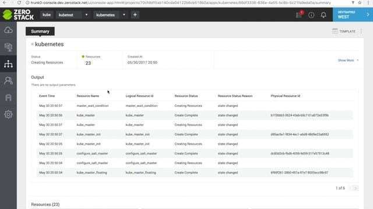Click the kubernetes stack title
The width and height of the screenshot is (373, 209).
coord(49,44)
